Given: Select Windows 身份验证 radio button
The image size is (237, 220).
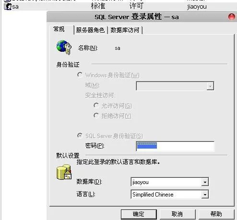Looking at the screenshot, I should tap(80, 75).
